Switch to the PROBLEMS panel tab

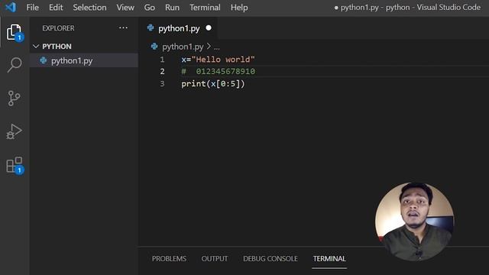(169, 258)
